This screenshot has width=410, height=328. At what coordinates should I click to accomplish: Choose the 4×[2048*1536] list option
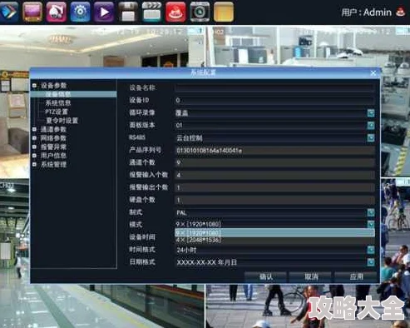[274, 240]
